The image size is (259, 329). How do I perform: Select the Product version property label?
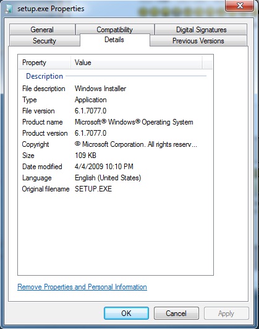45,133
